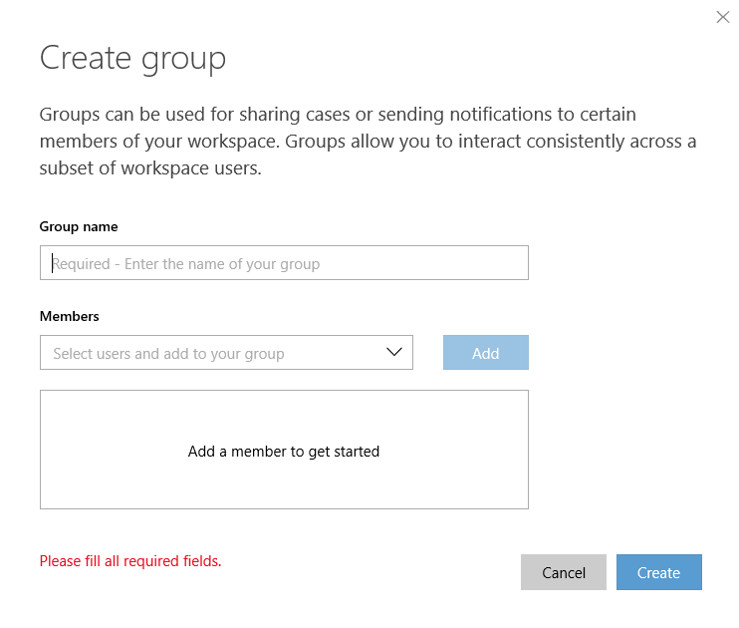This screenshot has height=628, width=739.
Task: Click the 'Select users and add to your group' placeholder
Action: (168, 354)
